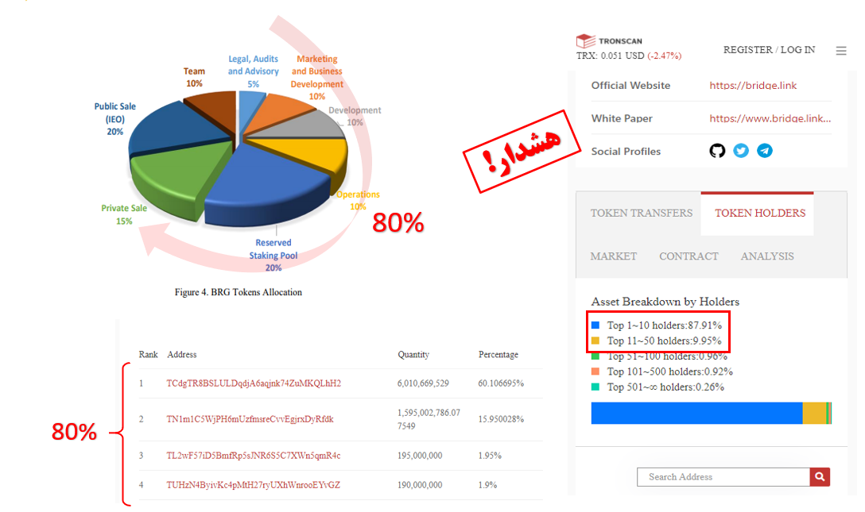Click the Address column header
Viewport: 865px width, 512px height.
coord(182,355)
